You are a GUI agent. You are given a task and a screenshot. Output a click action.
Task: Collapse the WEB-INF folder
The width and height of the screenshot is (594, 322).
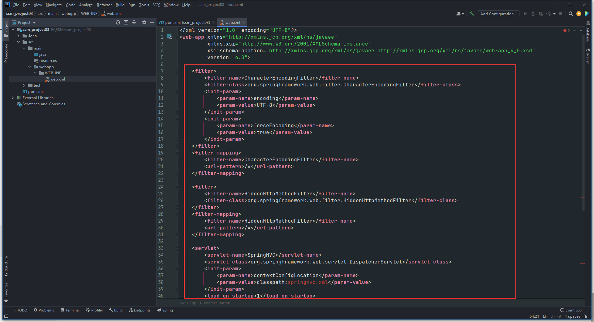pyautogui.click(x=35, y=73)
